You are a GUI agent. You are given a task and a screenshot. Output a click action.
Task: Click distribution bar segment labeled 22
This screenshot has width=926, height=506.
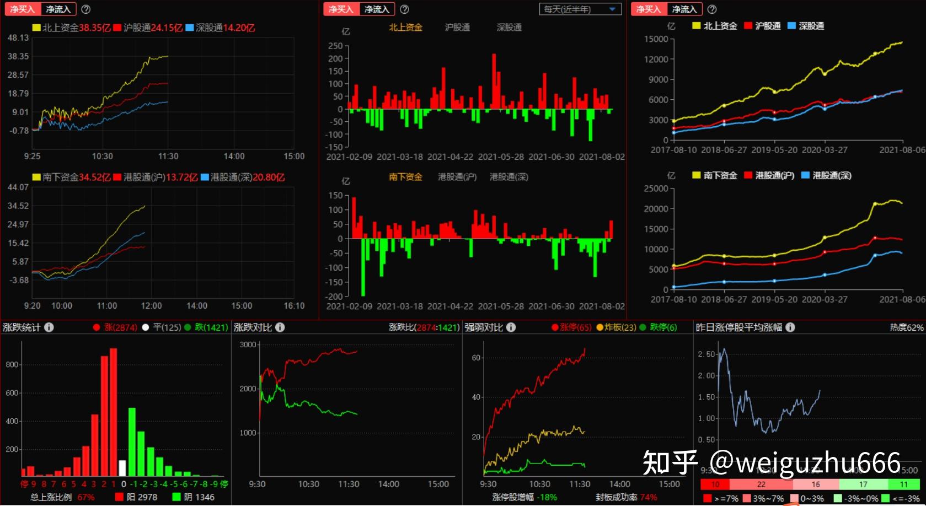click(x=761, y=485)
